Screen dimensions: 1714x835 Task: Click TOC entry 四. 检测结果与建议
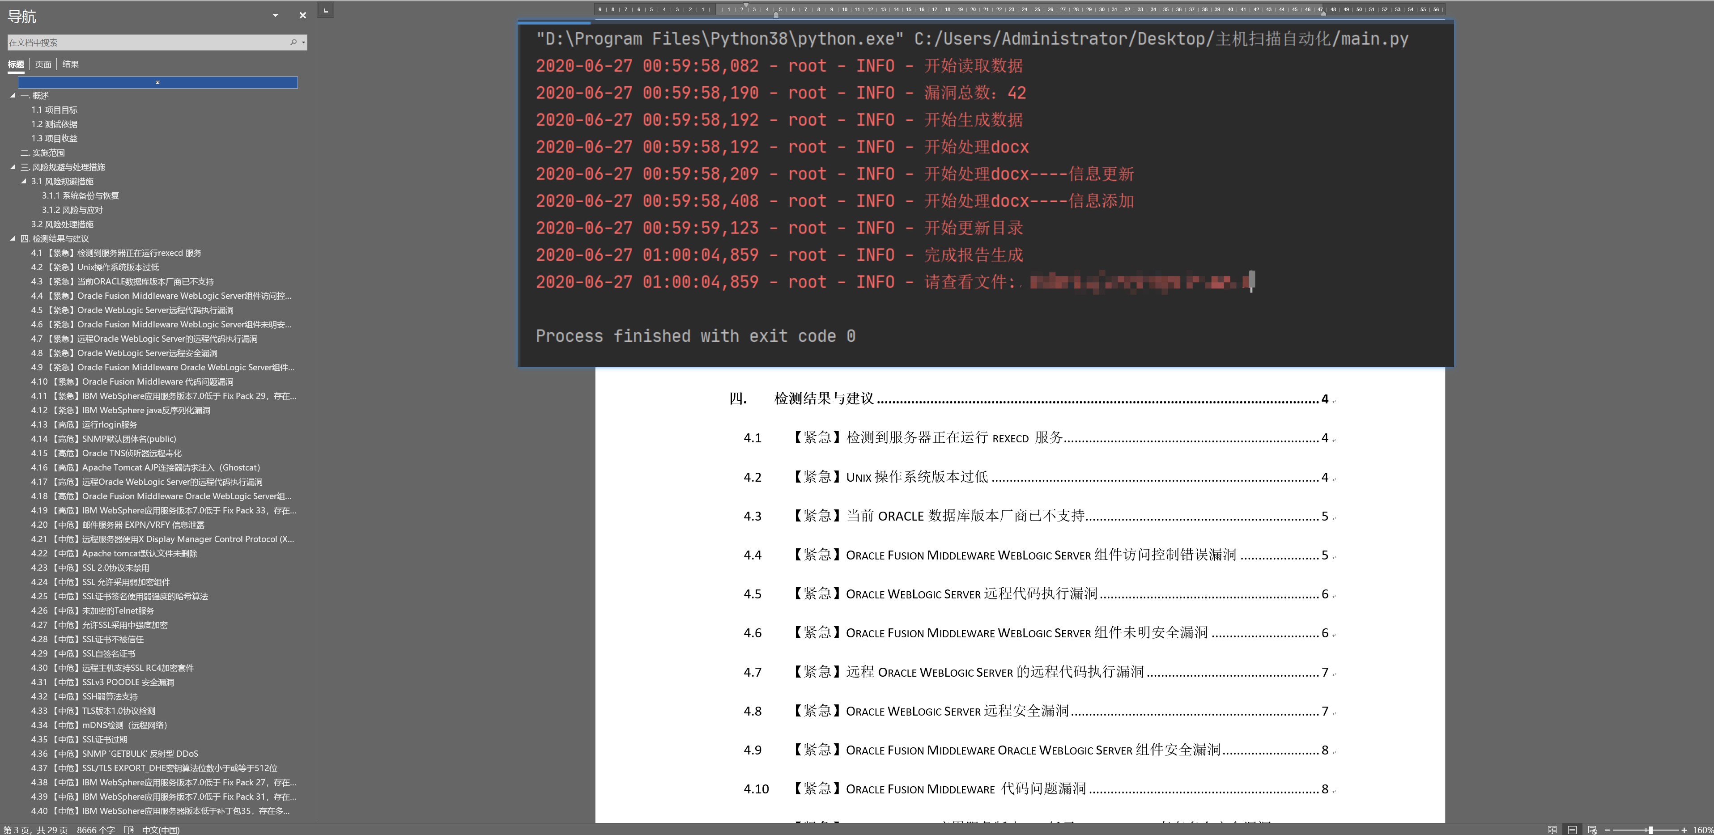(1029, 399)
